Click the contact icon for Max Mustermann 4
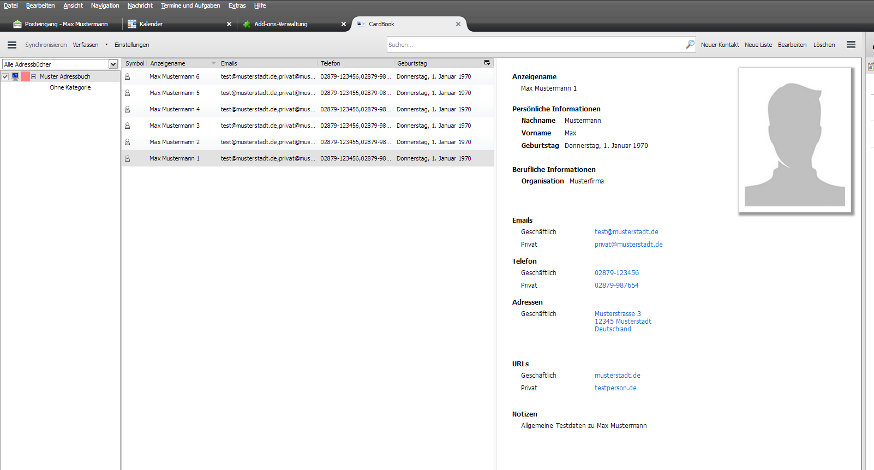 tap(128, 109)
